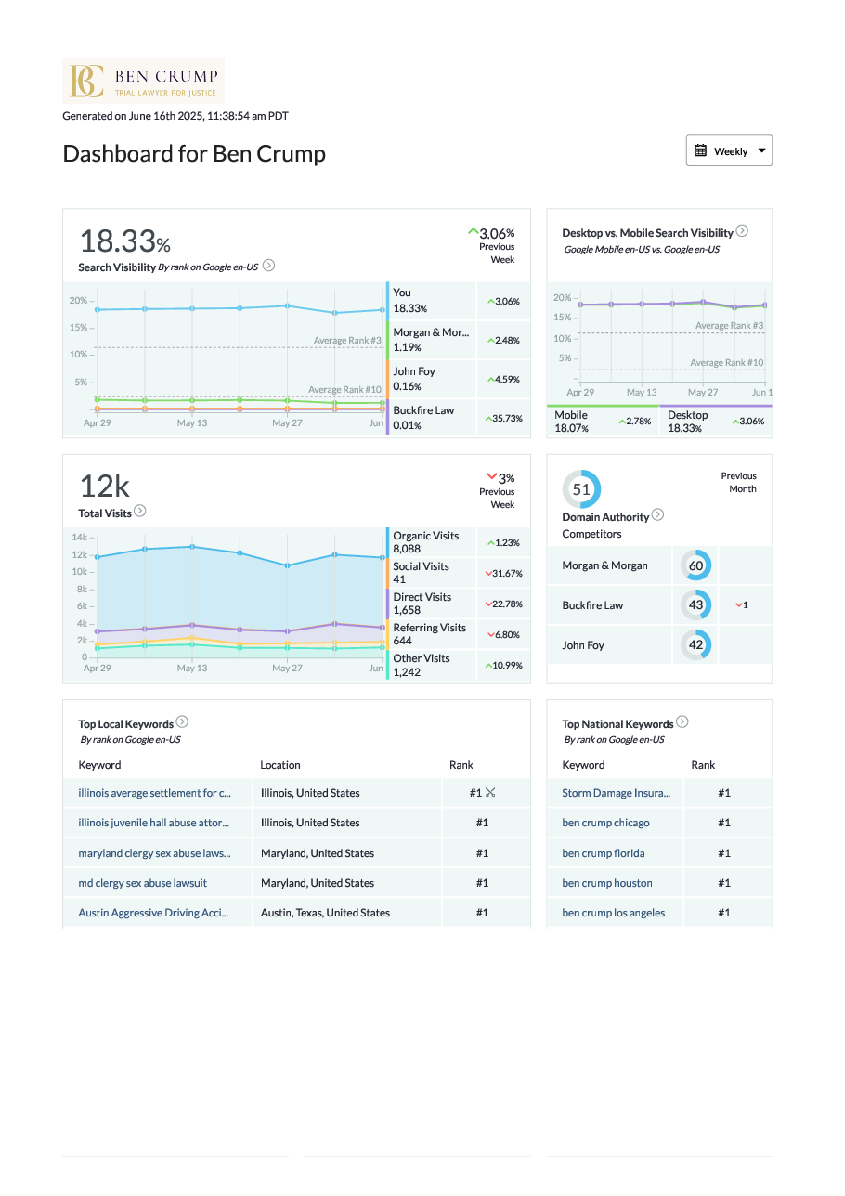Select the Desktop 18.33% legend tab
The width and height of the screenshot is (845, 1196).
click(x=687, y=422)
